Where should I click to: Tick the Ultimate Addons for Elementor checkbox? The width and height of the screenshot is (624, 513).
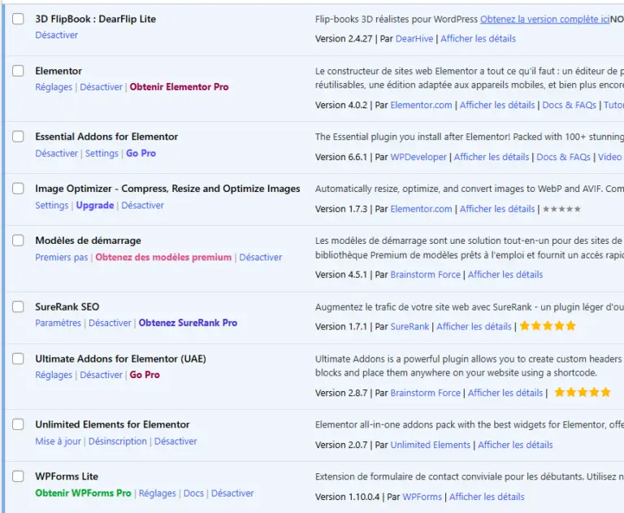pos(18,359)
